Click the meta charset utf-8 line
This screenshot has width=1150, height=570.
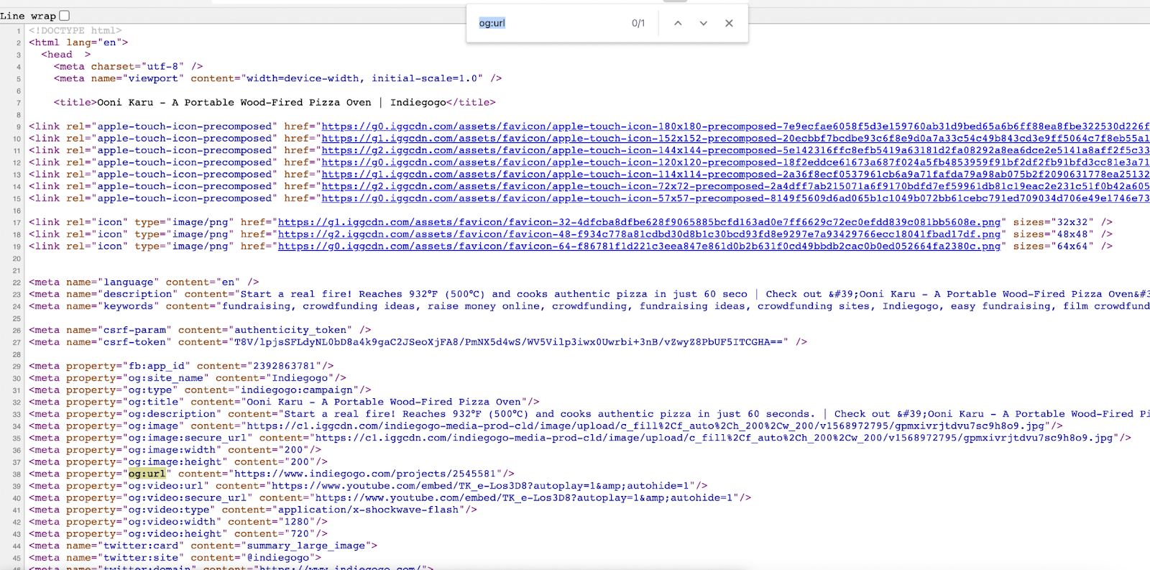pyautogui.click(x=128, y=67)
